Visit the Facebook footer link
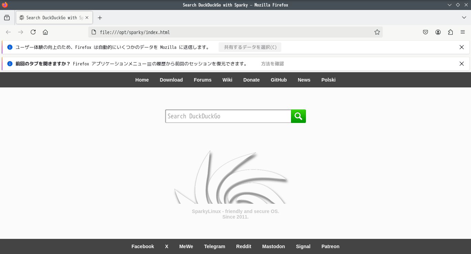Image resolution: width=471 pixels, height=254 pixels. pos(143,246)
